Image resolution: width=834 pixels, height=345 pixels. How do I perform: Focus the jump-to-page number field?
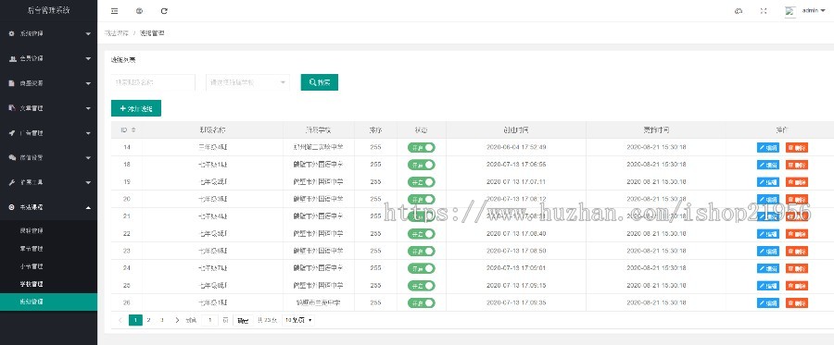click(210, 320)
